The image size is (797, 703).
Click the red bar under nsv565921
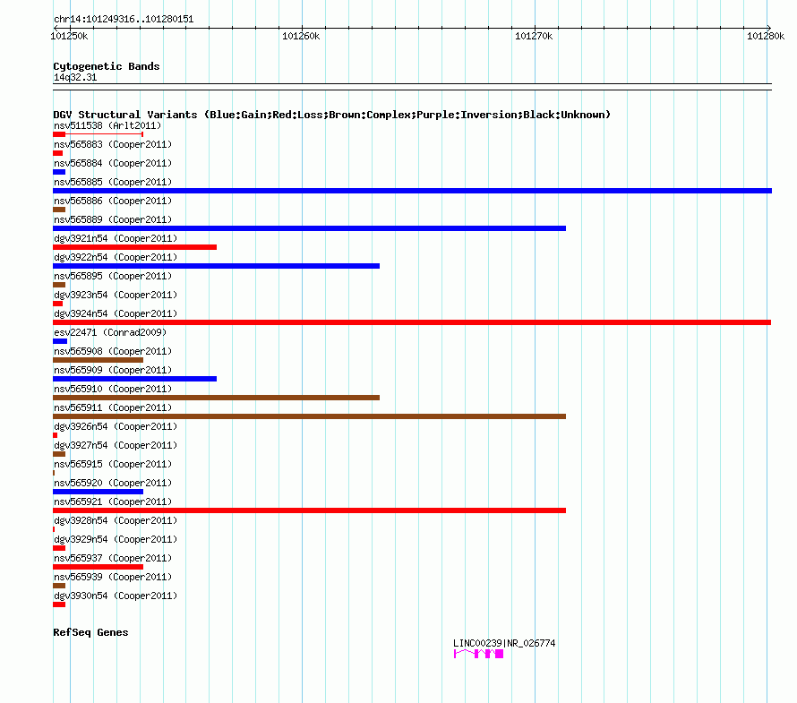pyautogui.click(x=309, y=510)
